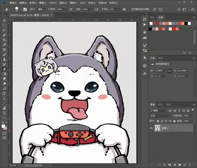Enable erase to history checkbox

click(x=129, y=9)
